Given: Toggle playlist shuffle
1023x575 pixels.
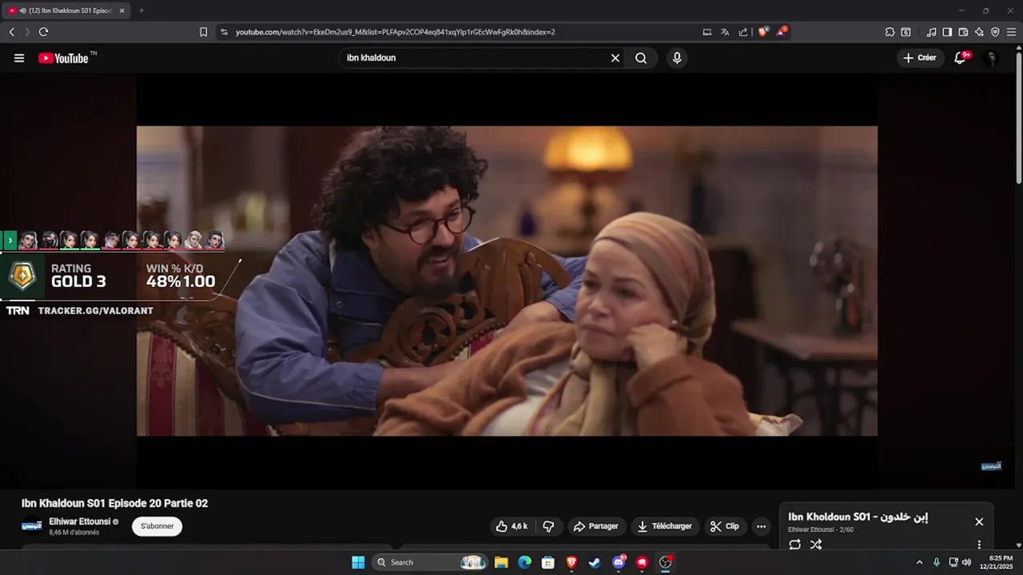Looking at the screenshot, I should coord(816,545).
